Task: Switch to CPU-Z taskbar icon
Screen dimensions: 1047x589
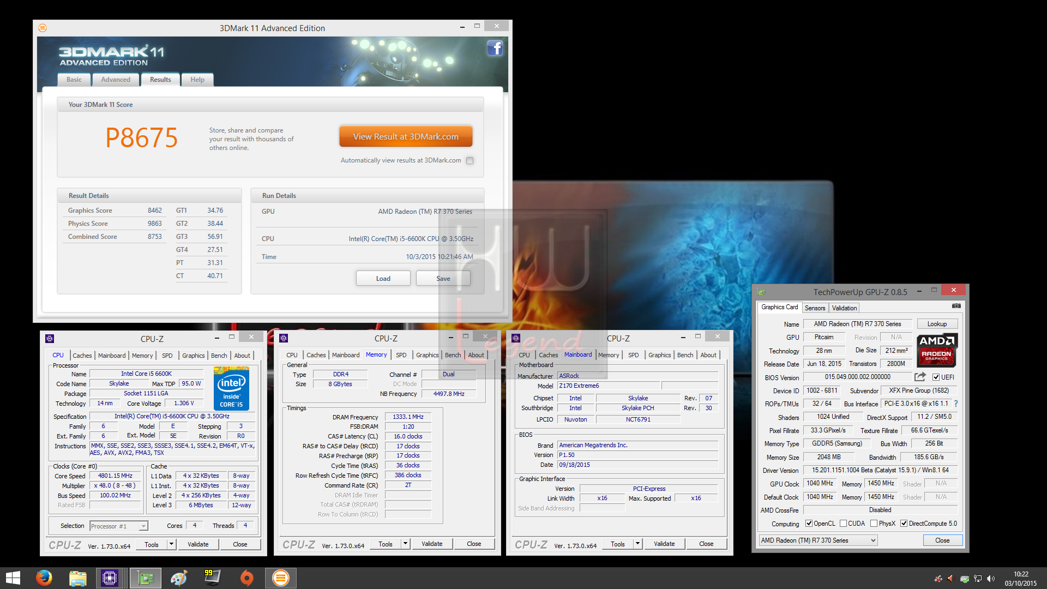Action: 110,578
